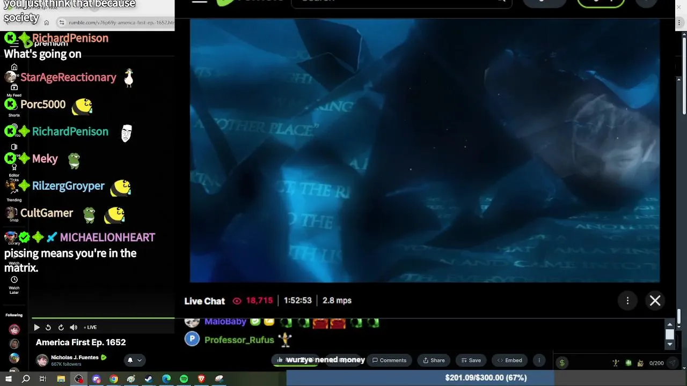Viewport: 687px width, 386px height.
Task: Open the Nicholas J. Fuentes channel link
Action: [75, 358]
